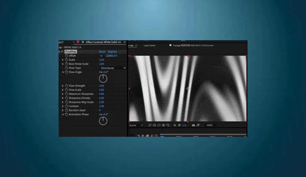The width and height of the screenshot is (306, 177).
Task: Expand the Flow Strength property
Action: click(x=63, y=86)
